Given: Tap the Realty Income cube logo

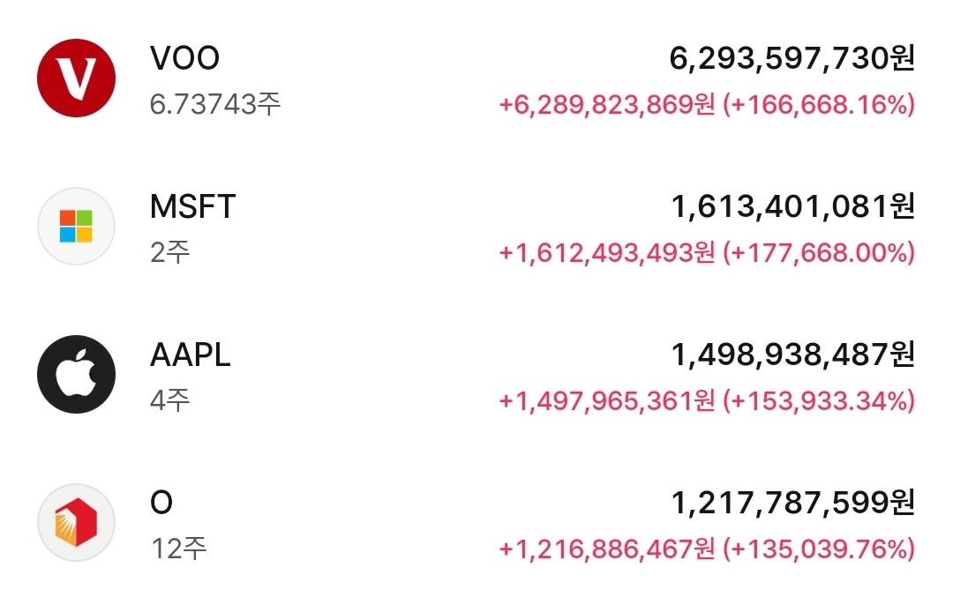Looking at the screenshot, I should pos(76,523).
